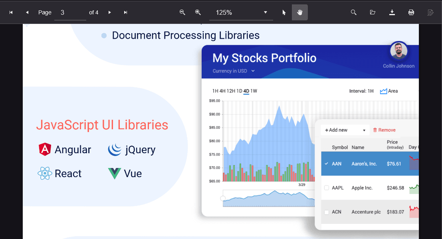Click the ACN sparkline chart
The width and height of the screenshot is (442, 239).
(414, 211)
